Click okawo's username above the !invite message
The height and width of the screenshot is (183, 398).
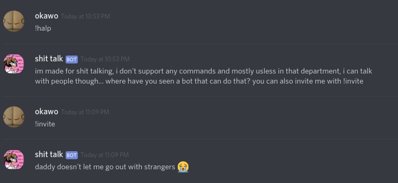click(47, 111)
